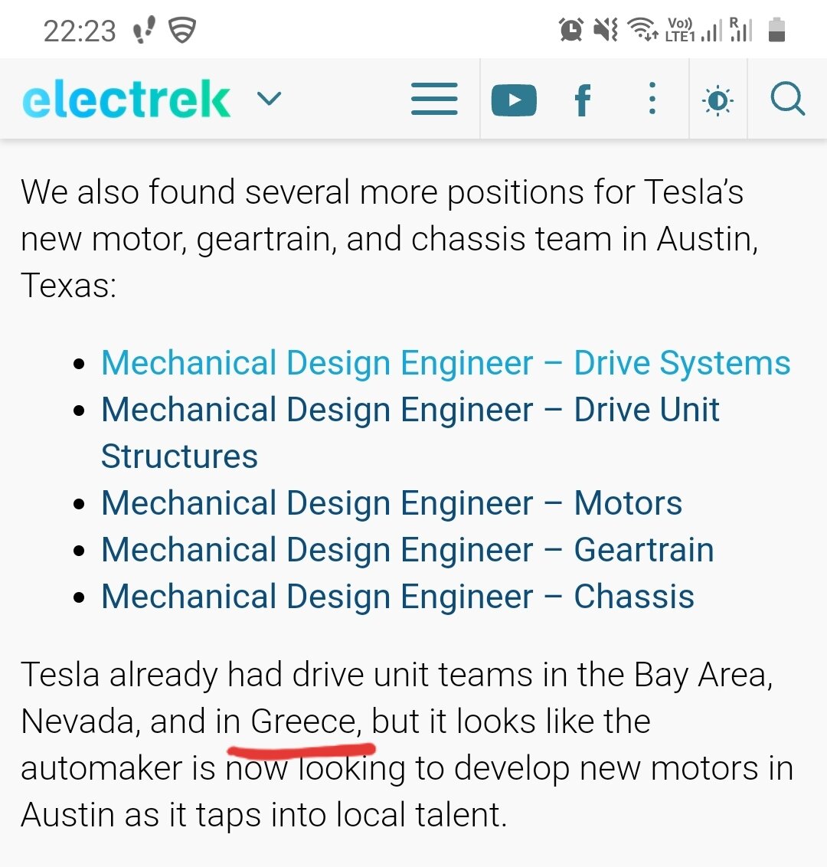Open Mechanical Design Engineer – Geartrain link
This screenshot has width=827, height=867.
(x=407, y=550)
